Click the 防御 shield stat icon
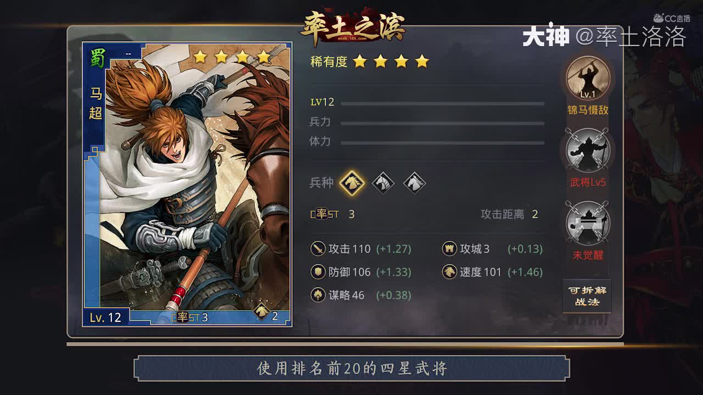The image size is (703, 395). tap(318, 272)
